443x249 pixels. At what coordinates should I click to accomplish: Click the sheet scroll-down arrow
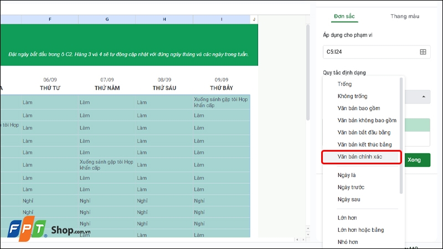308,235
